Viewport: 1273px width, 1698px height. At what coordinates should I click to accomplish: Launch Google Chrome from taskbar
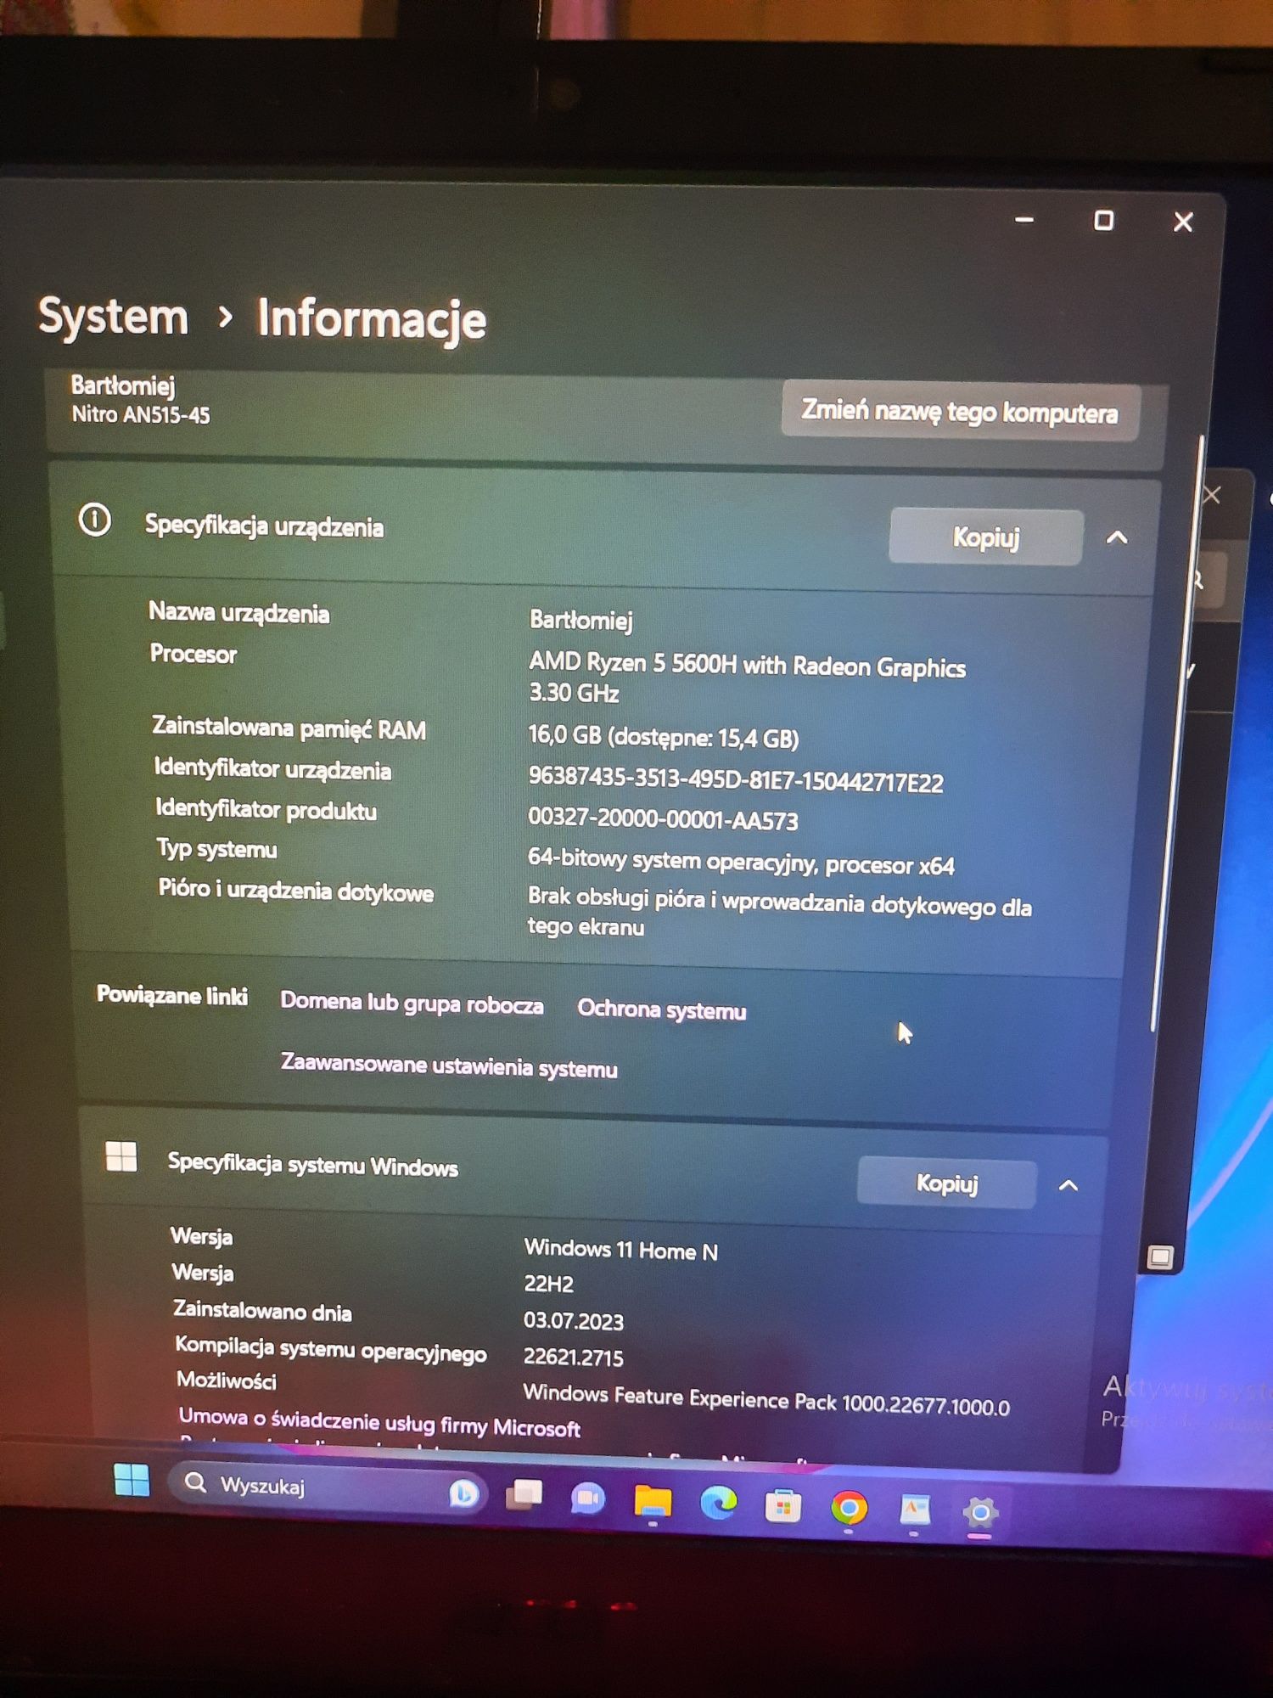[849, 1509]
